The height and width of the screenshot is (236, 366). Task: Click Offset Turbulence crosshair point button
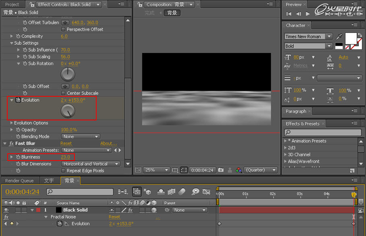[65, 23]
